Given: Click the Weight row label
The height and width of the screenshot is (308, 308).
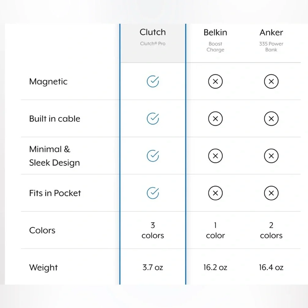Looking at the screenshot, I should coord(43,268).
